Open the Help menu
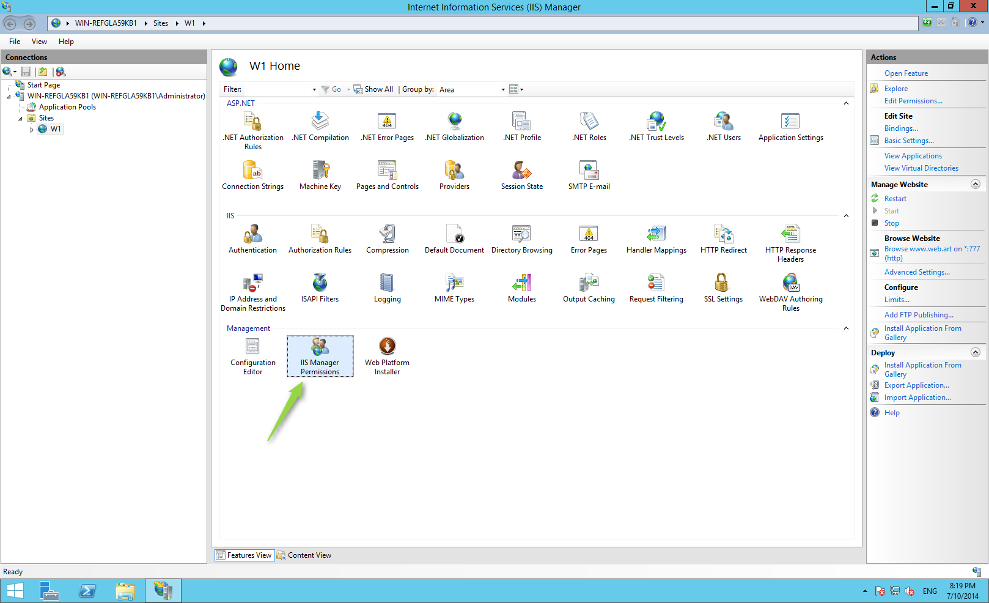The image size is (989, 603). [x=66, y=42]
